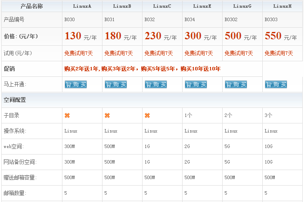Click the 1个 subdirectory value for LinuxE
Image resolution: width=304 pixels, height=202 pixels.
pos(188,116)
